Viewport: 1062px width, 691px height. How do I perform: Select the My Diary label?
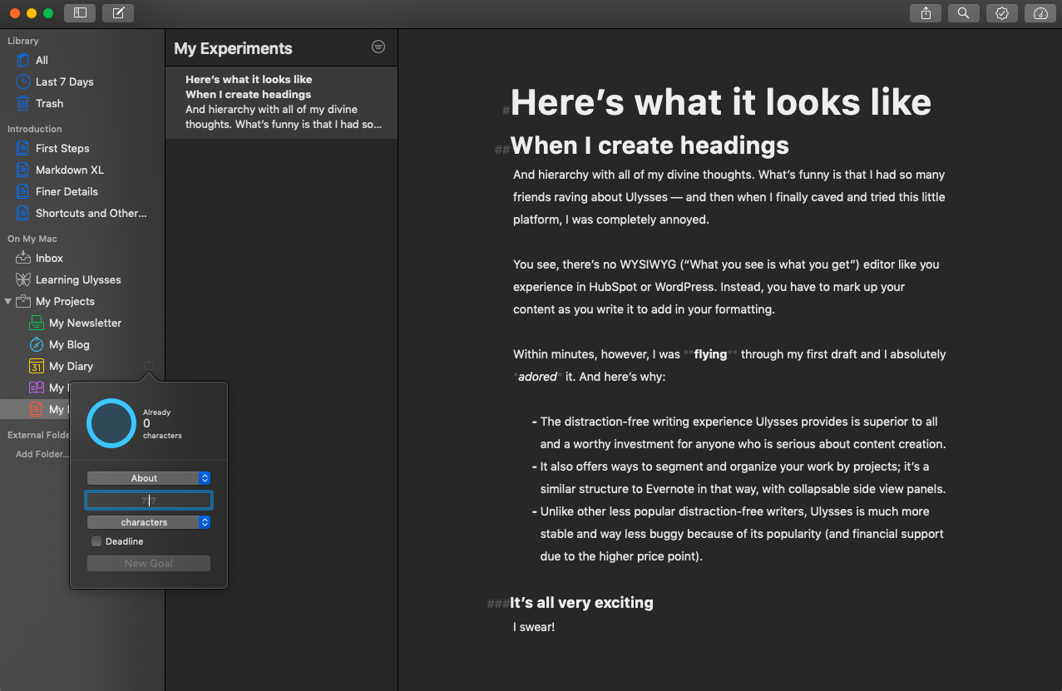pyautogui.click(x=71, y=366)
